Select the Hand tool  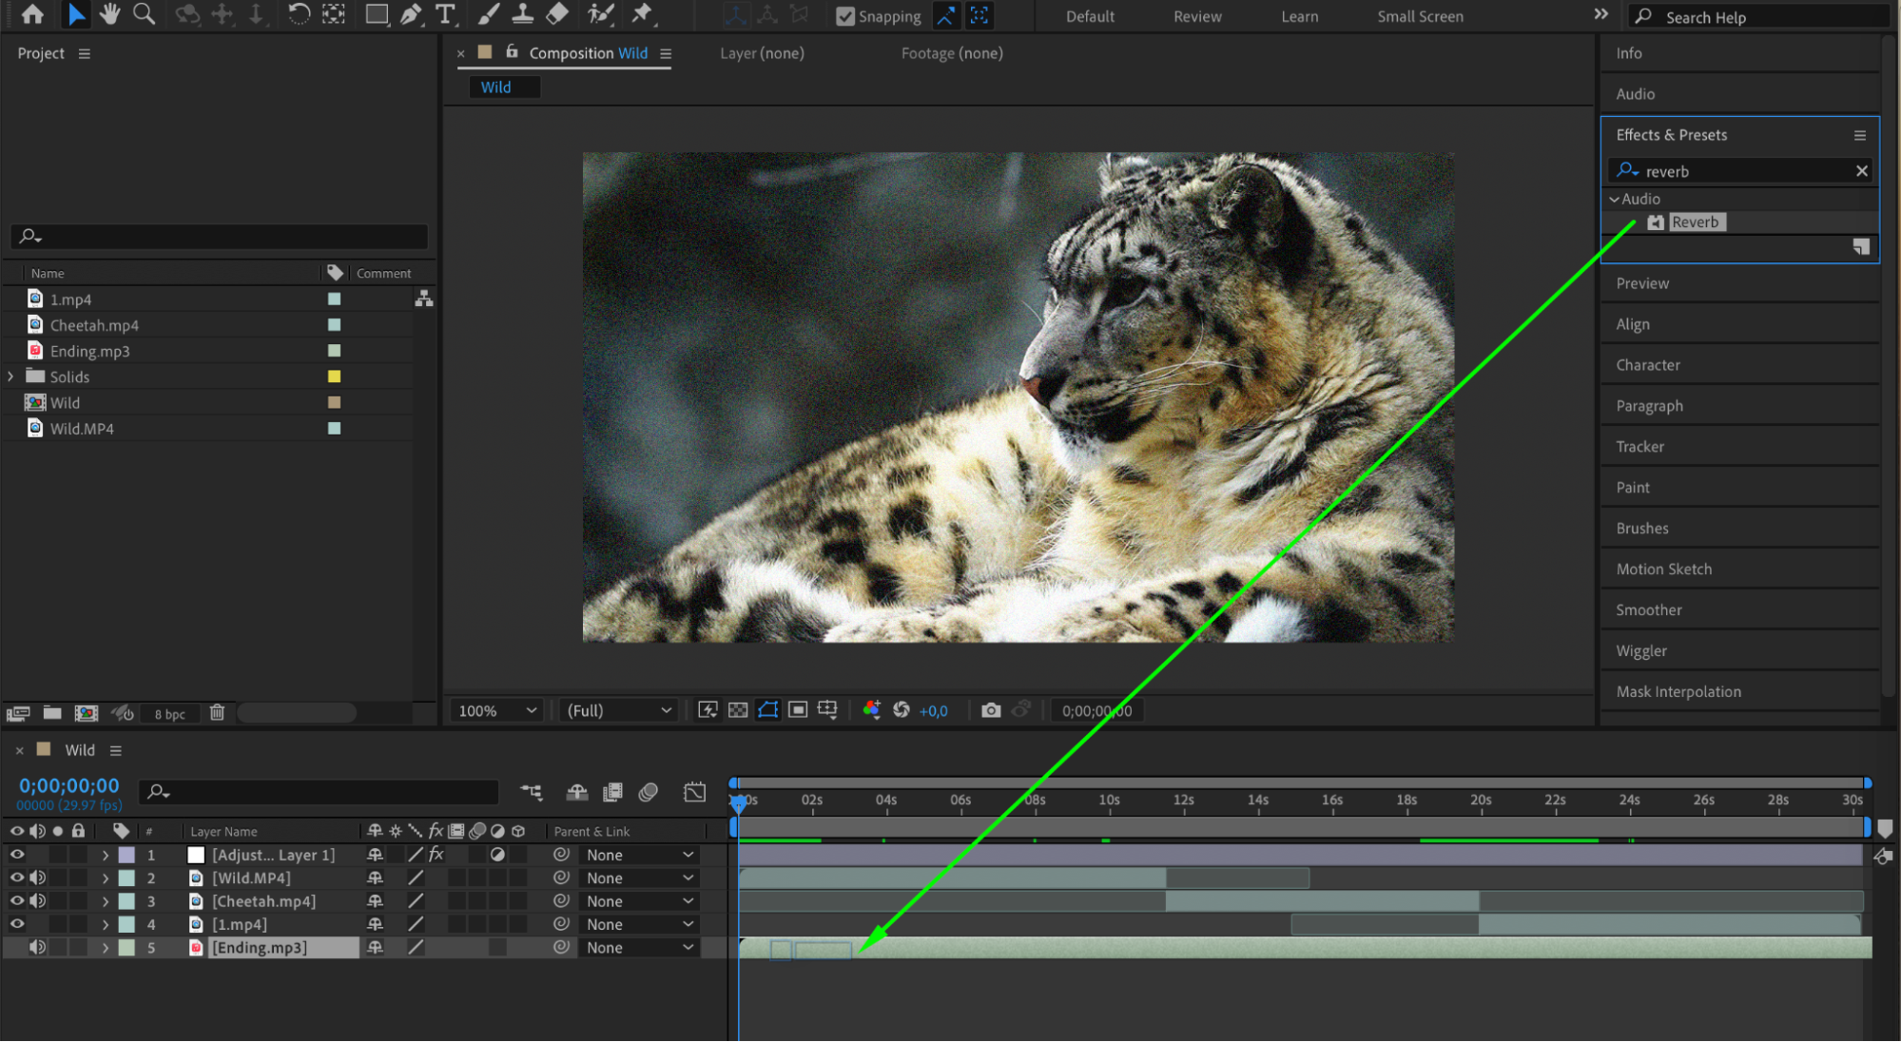click(110, 14)
